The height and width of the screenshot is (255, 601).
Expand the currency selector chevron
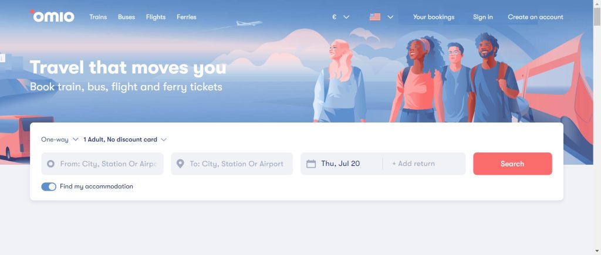click(346, 17)
